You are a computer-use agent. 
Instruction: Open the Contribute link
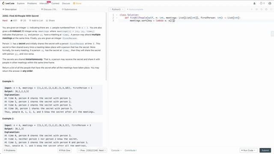(131, 150)
